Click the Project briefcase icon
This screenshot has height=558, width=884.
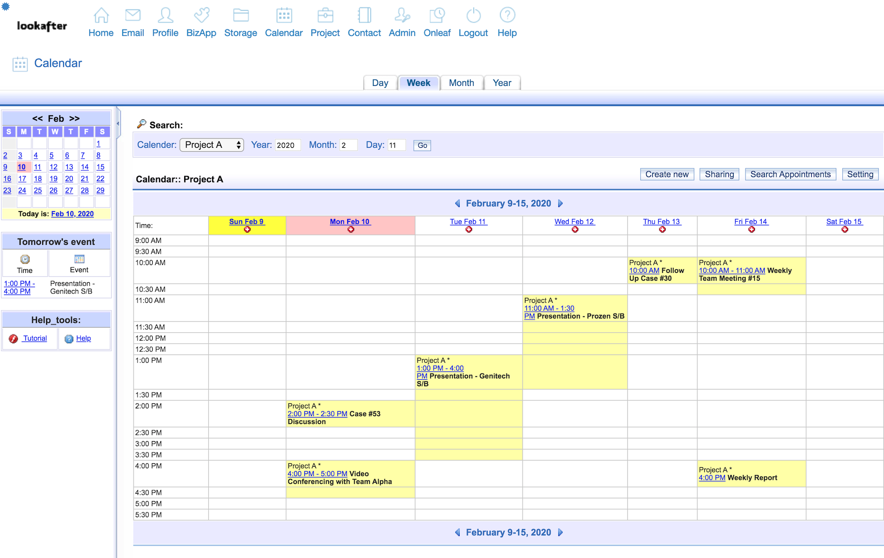(x=325, y=16)
